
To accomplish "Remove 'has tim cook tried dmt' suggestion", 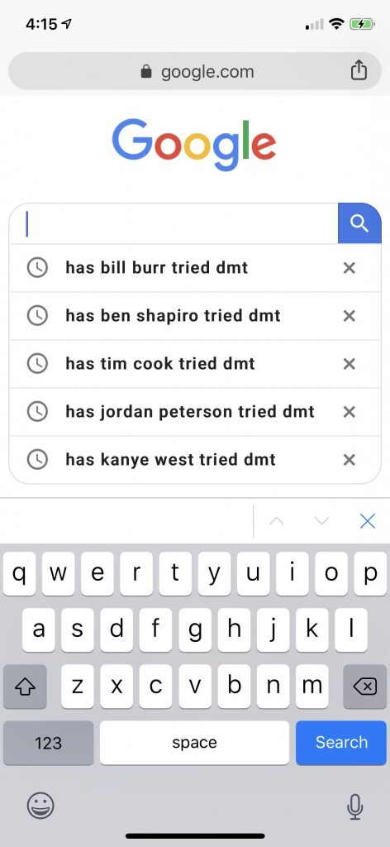I will click(x=349, y=364).
